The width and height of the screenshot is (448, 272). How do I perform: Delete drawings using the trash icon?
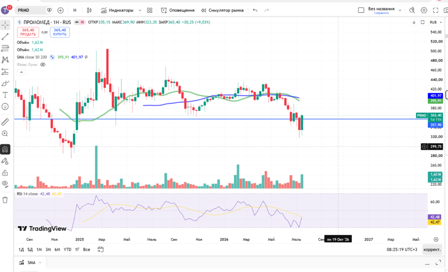tap(5, 200)
